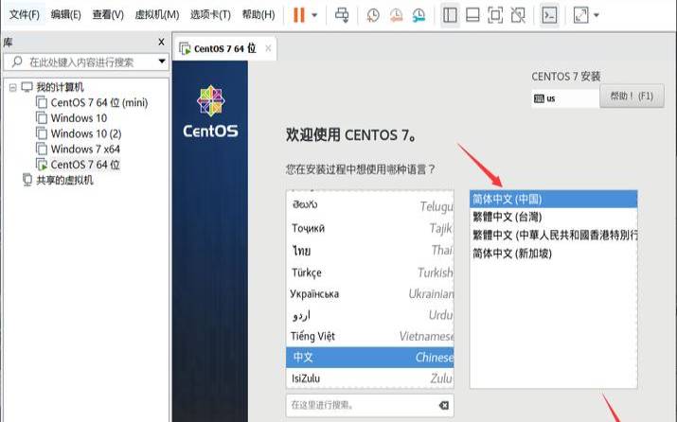Screen dimensions: 677x422
Task: Open the snapshot manager icon with wrench
Action: tap(419, 15)
